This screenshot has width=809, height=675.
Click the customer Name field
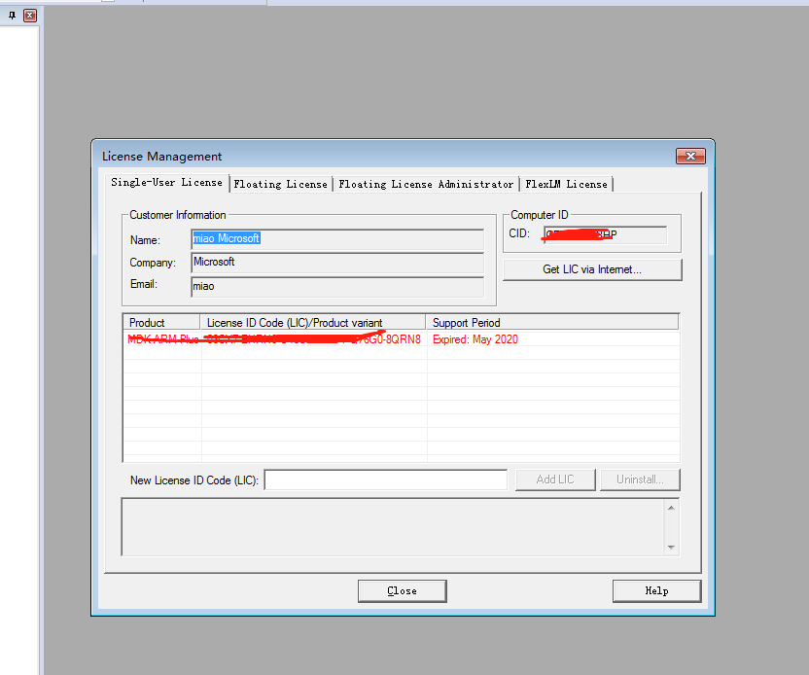(x=336, y=239)
